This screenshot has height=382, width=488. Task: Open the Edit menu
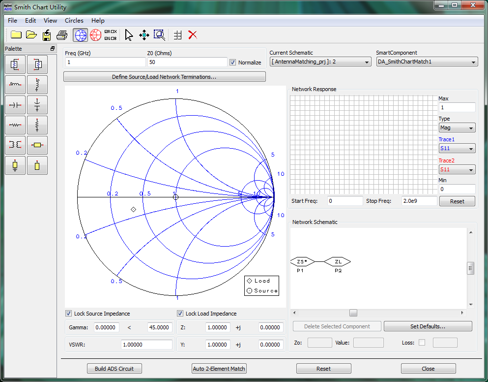[30, 21]
